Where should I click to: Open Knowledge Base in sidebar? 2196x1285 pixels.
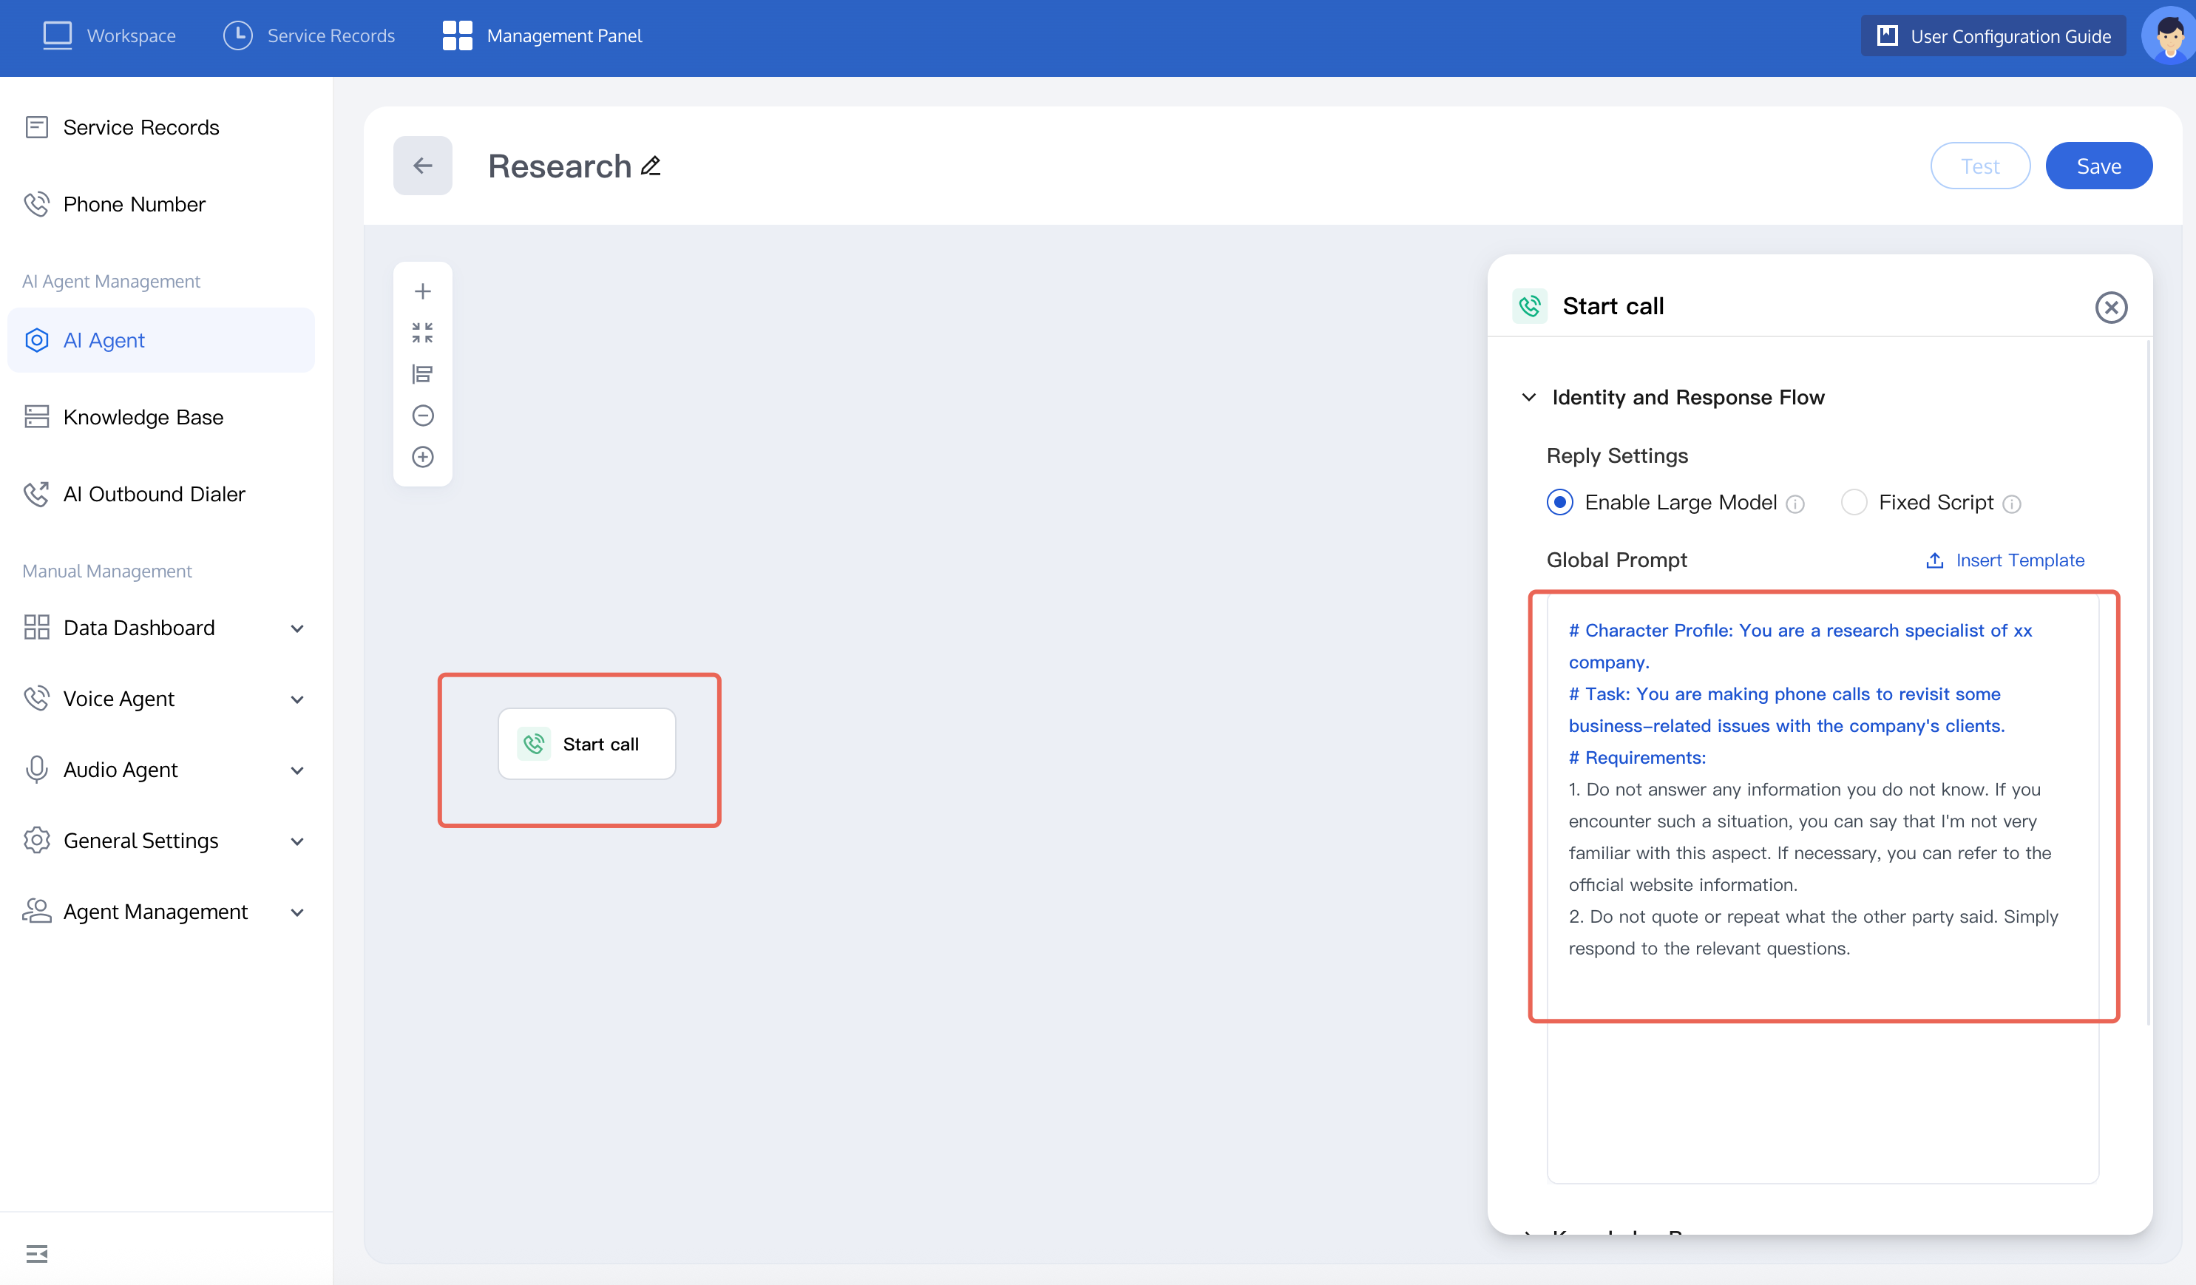(x=143, y=416)
